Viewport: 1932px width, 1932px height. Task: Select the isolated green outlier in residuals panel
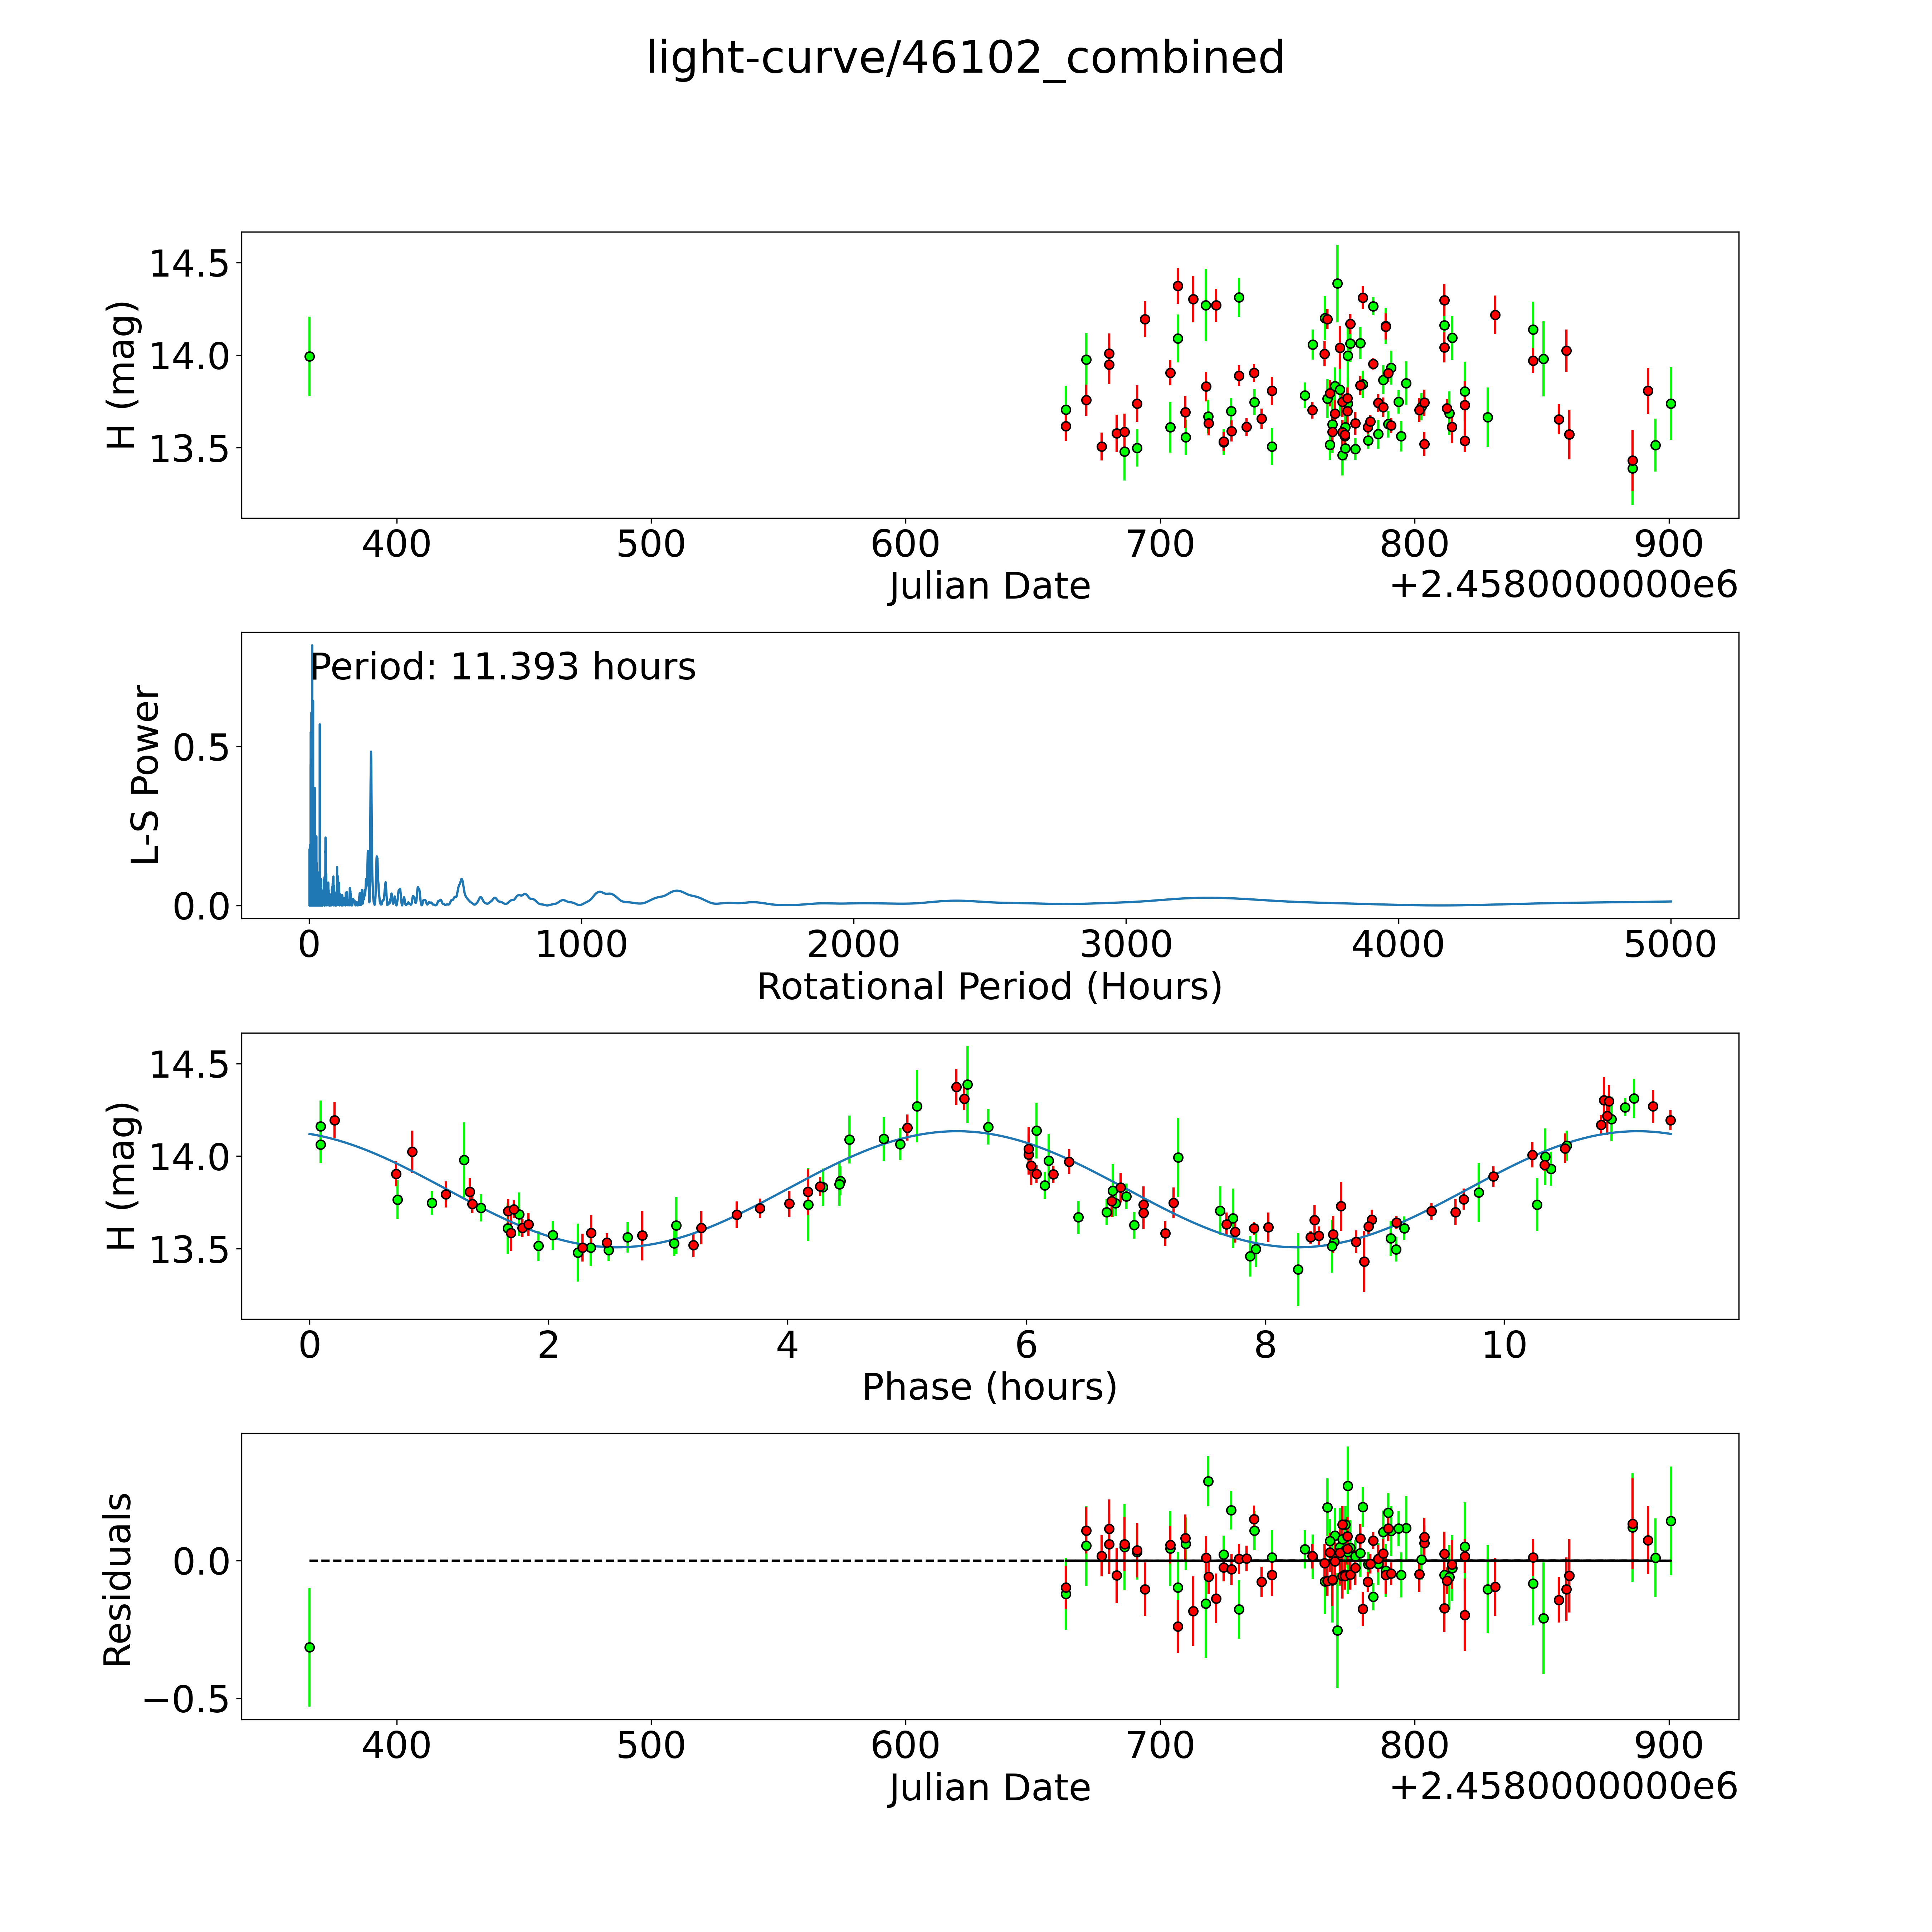coord(309,1647)
